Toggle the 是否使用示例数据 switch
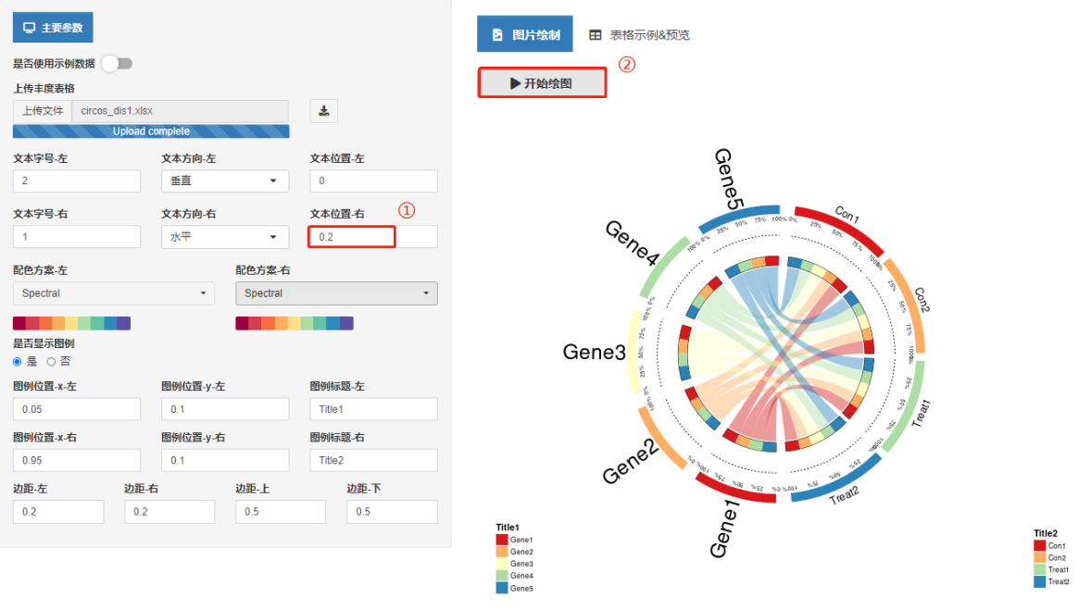This screenshot has width=1092, height=610. (x=117, y=63)
